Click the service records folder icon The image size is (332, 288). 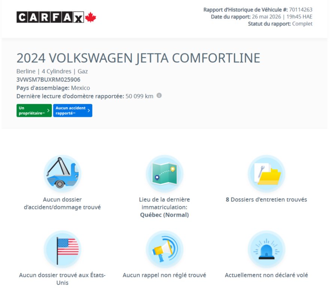pos(266,174)
